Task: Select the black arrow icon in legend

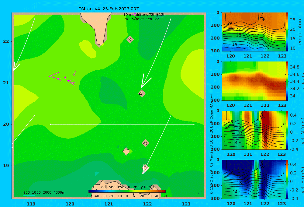Action: [x=134, y=19]
